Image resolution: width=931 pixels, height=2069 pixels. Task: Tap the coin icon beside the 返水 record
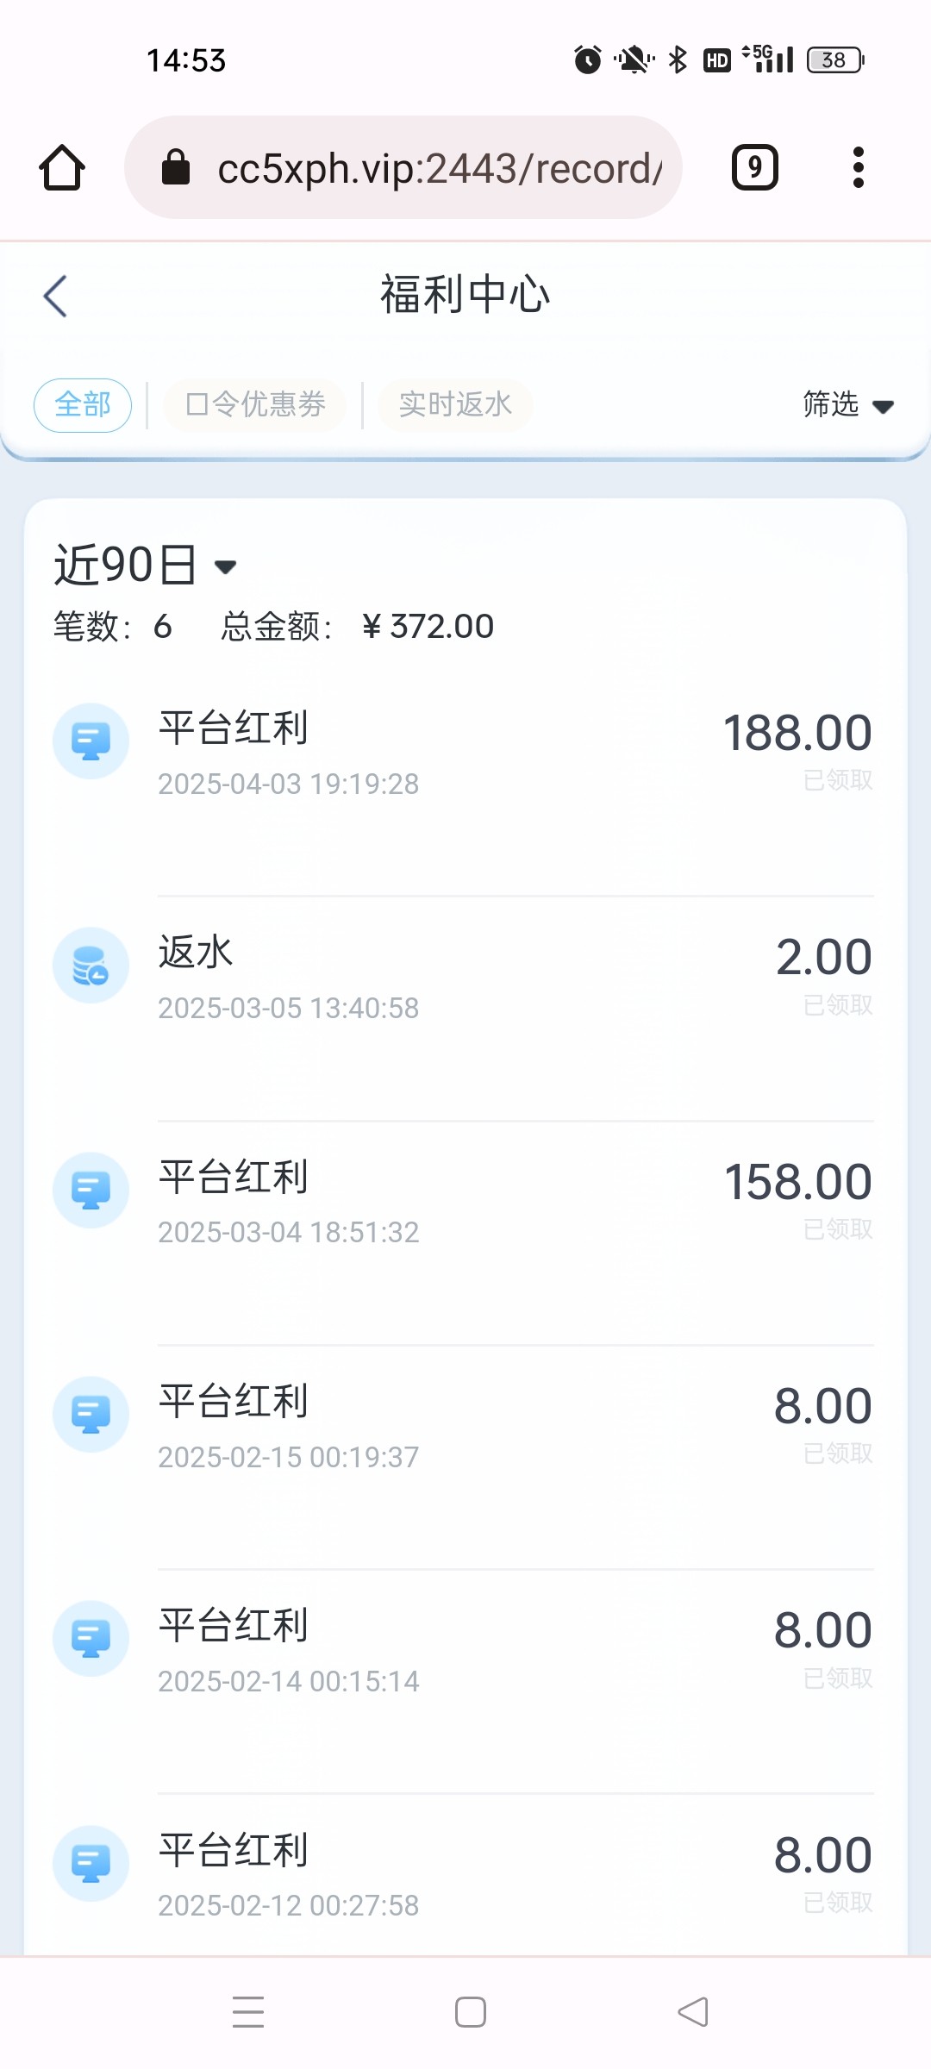click(x=91, y=966)
